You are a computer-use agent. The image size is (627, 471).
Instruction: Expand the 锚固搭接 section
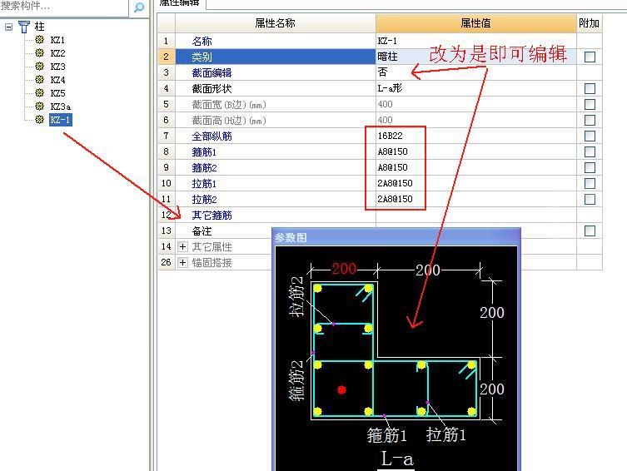tap(182, 262)
